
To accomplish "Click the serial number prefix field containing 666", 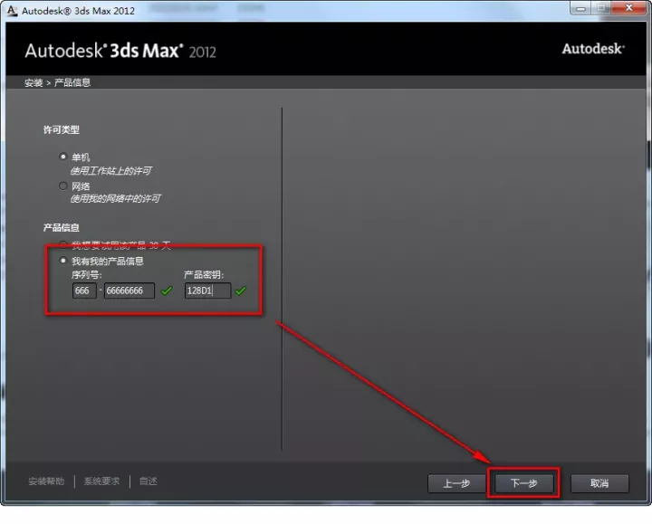I will click(84, 291).
